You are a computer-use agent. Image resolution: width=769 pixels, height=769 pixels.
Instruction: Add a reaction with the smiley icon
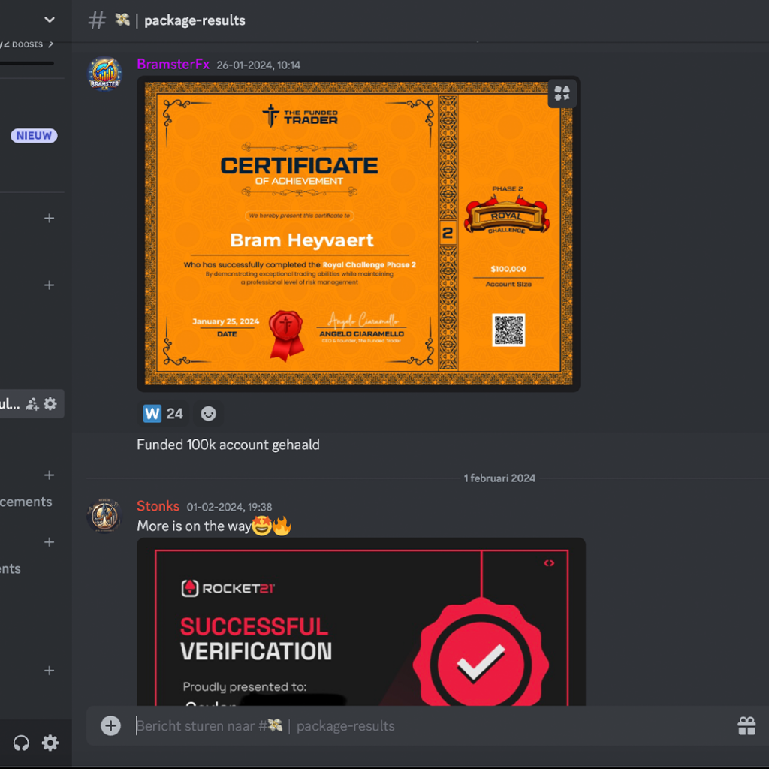208,414
